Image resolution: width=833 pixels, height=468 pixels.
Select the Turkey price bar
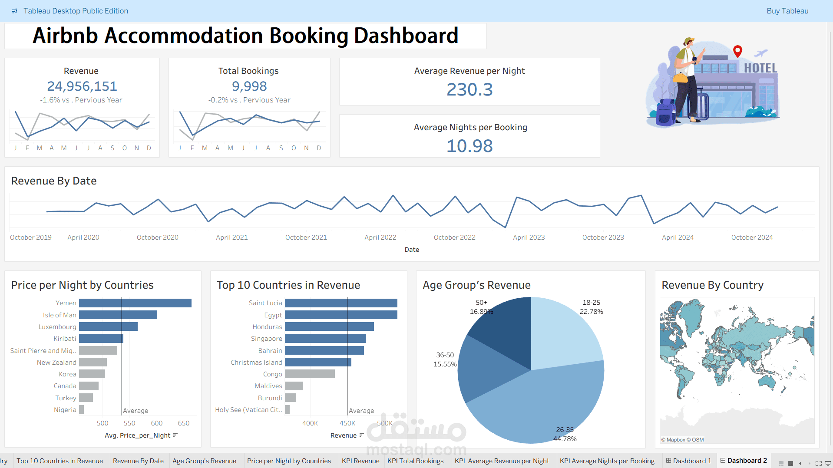click(x=86, y=398)
